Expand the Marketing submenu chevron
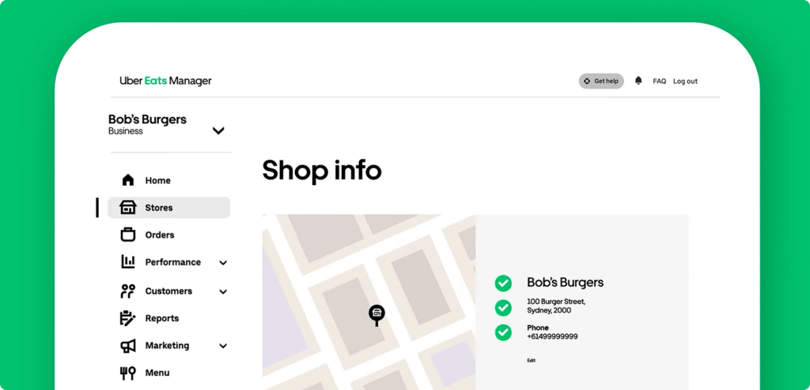The width and height of the screenshot is (810, 390). point(223,346)
